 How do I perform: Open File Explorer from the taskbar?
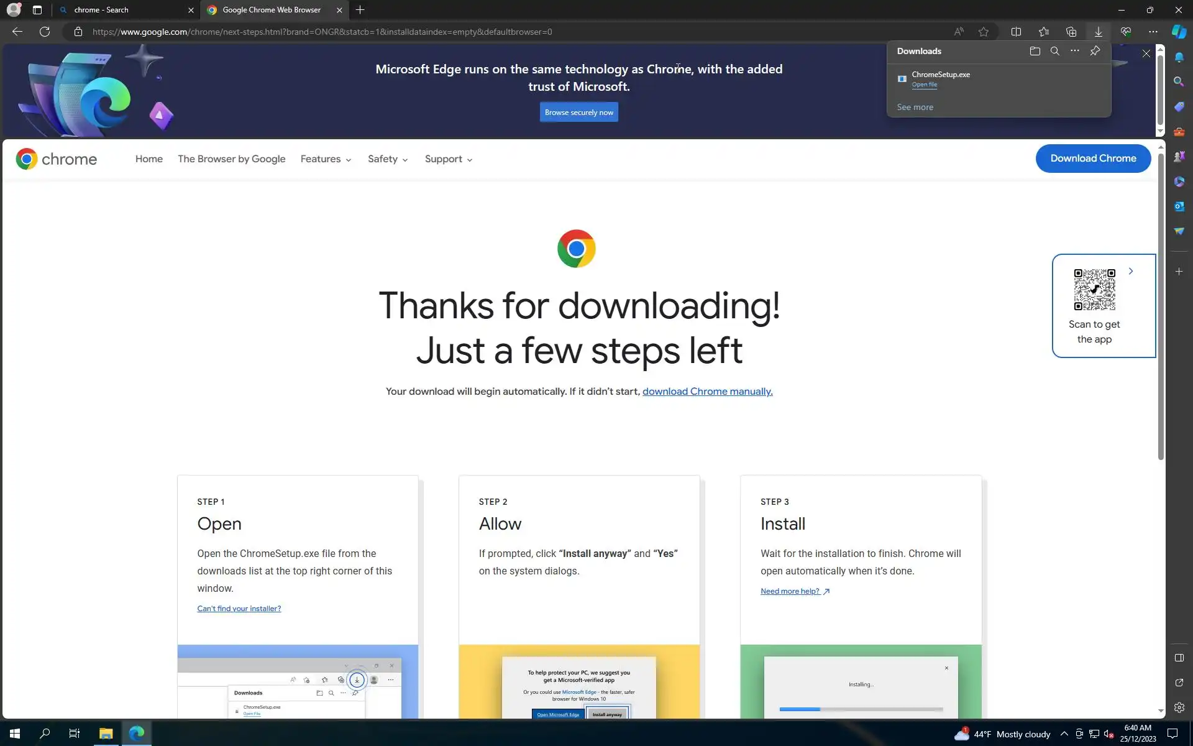(x=106, y=734)
